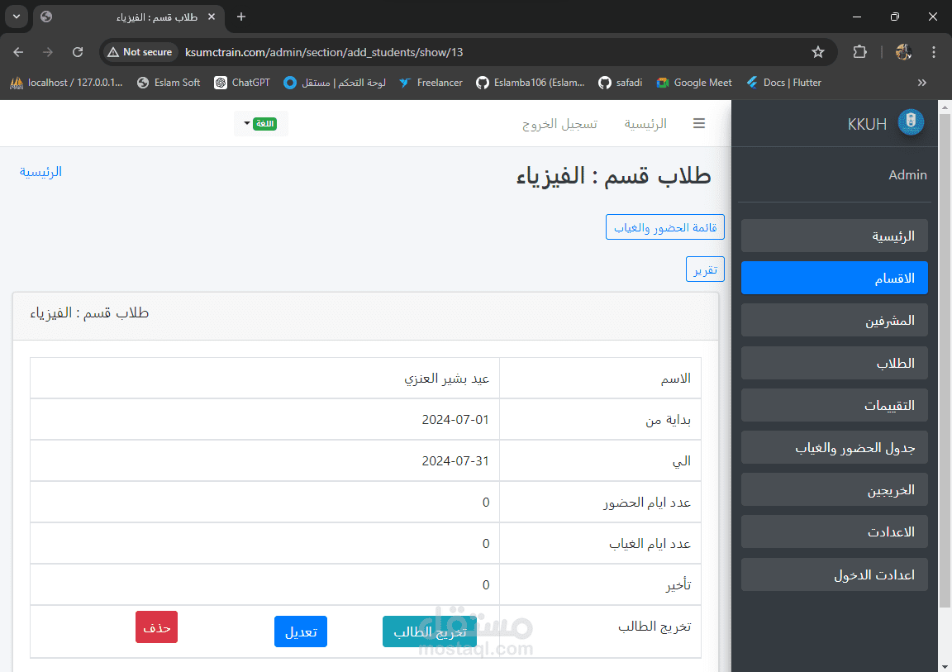
Task: Open the Eslamba106 GitHub bookmark
Action: 530,83
